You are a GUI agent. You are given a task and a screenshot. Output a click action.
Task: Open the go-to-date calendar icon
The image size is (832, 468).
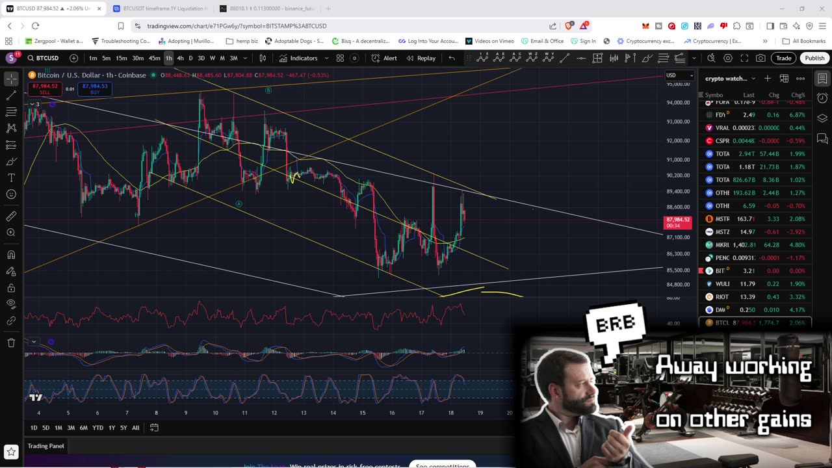coord(154,428)
